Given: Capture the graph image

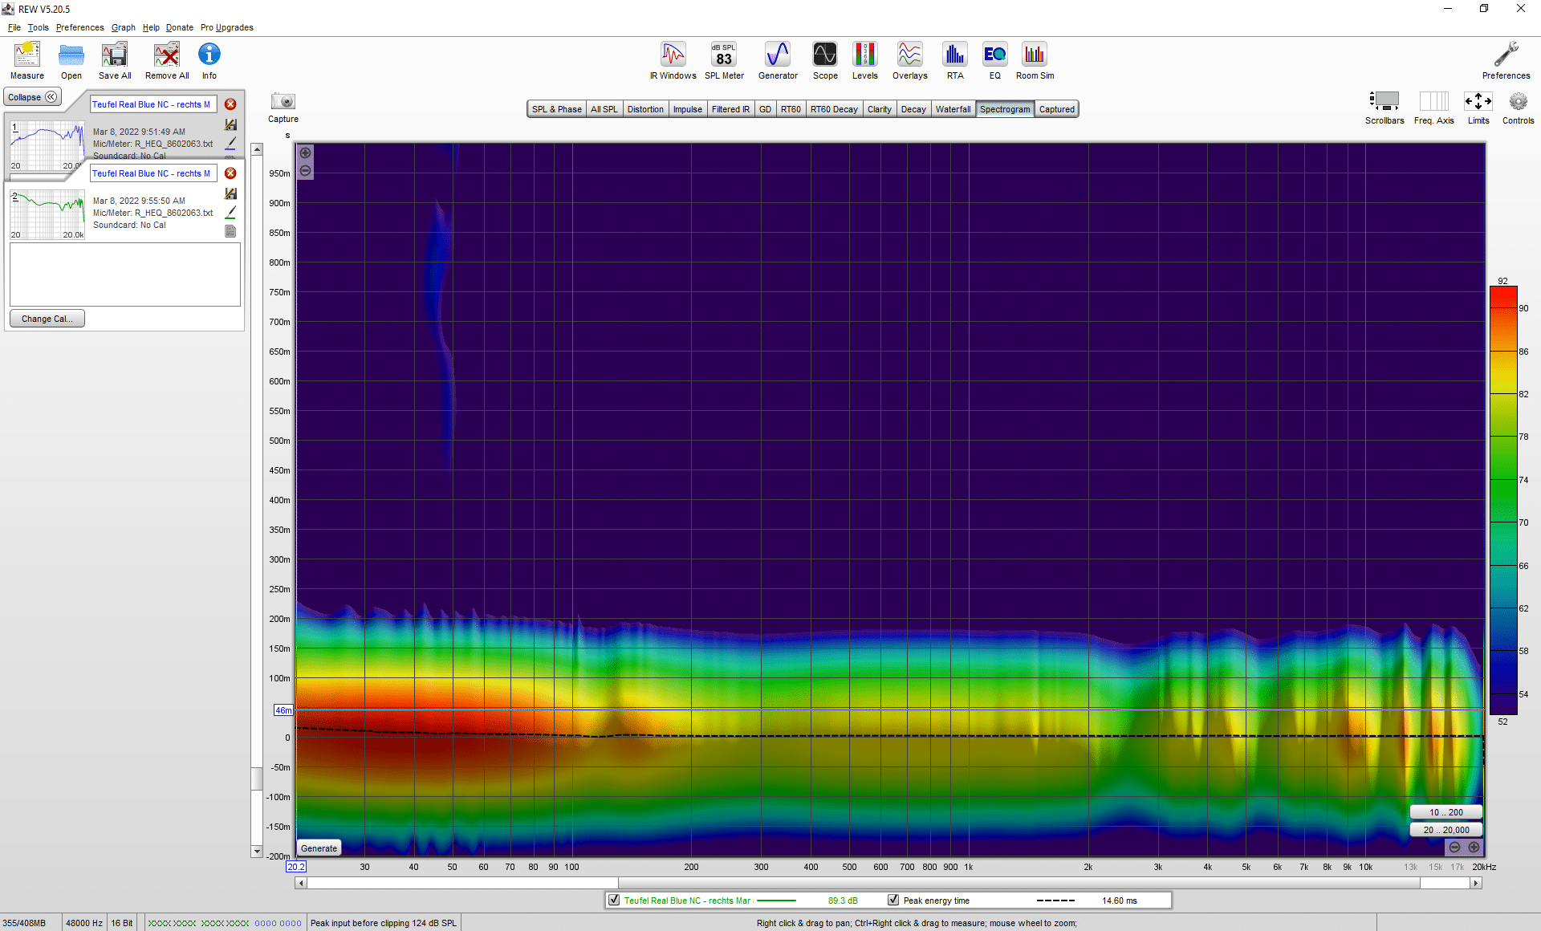Looking at the screenshot, I should pos(283,107).
